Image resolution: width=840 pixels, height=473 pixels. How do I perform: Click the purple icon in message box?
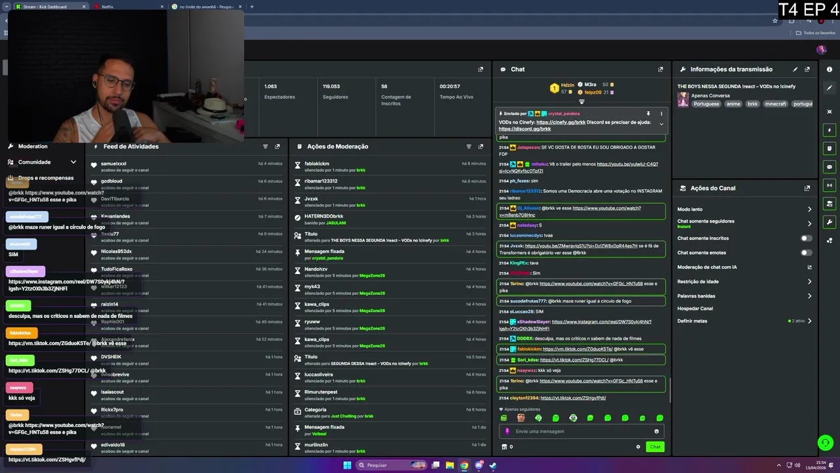tap(507, 432)
